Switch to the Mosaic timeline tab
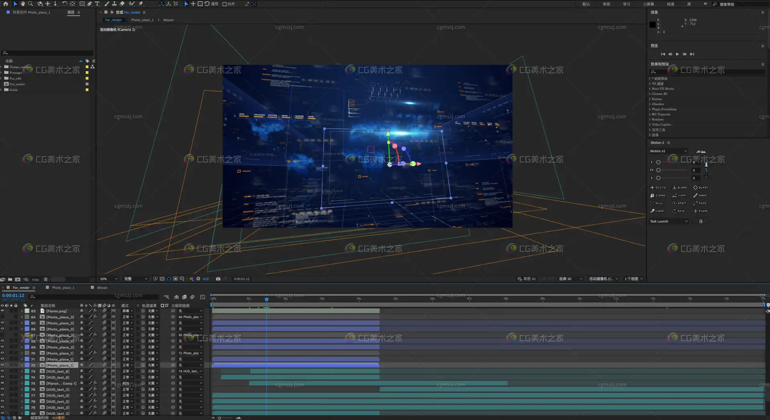This screenshot has height=420, width=770. click(102, 288)
